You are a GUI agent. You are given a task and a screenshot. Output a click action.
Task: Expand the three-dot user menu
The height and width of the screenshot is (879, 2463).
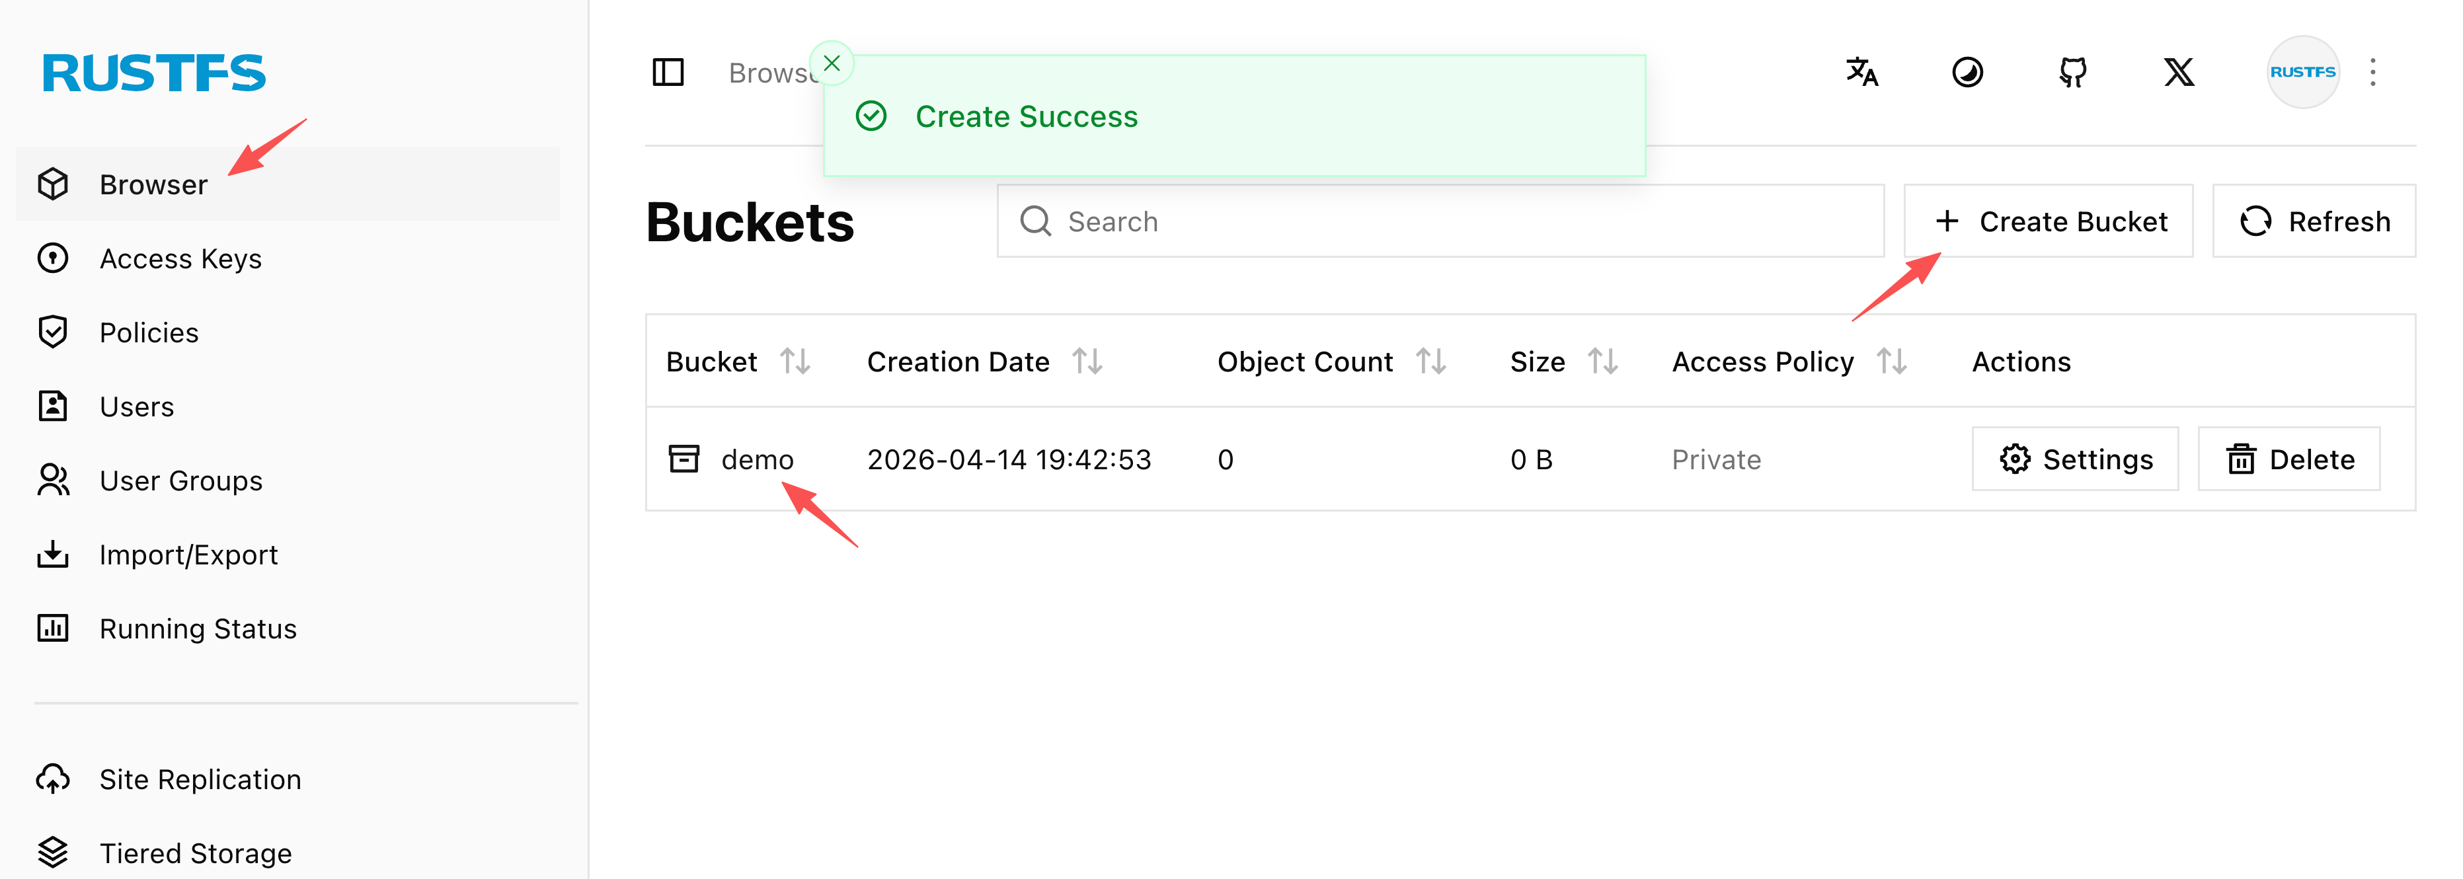tap(2372, 73)
